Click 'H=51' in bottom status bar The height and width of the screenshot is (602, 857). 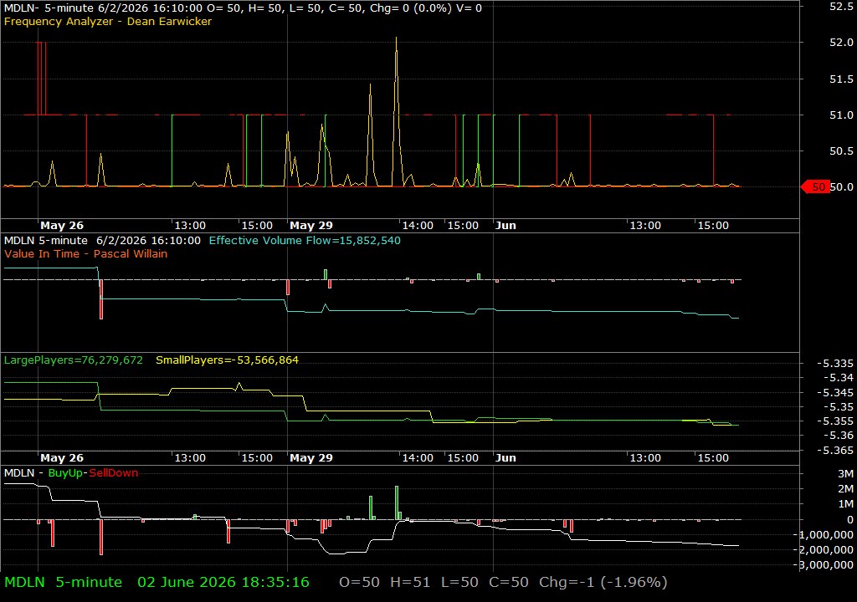pyautogui.click(x=410, y=582)
